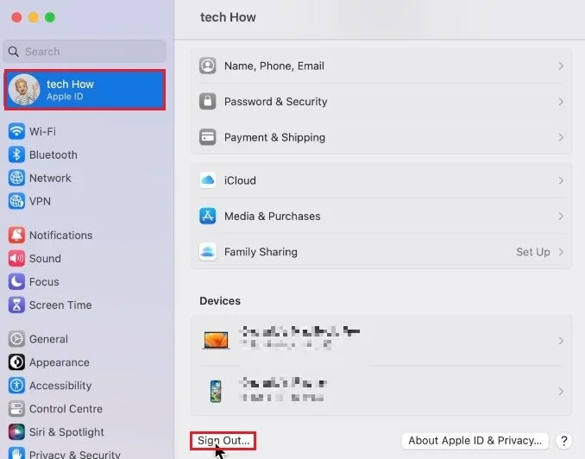Image resolution: width=585 pixels, height=459 pixels.
Task: Click the Sign Out... button
Action: pos(223,441)
